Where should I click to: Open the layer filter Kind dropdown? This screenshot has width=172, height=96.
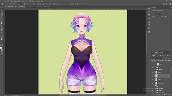tap(155, 56)
